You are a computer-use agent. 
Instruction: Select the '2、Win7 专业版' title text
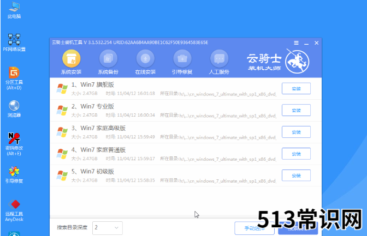[93, 106]
